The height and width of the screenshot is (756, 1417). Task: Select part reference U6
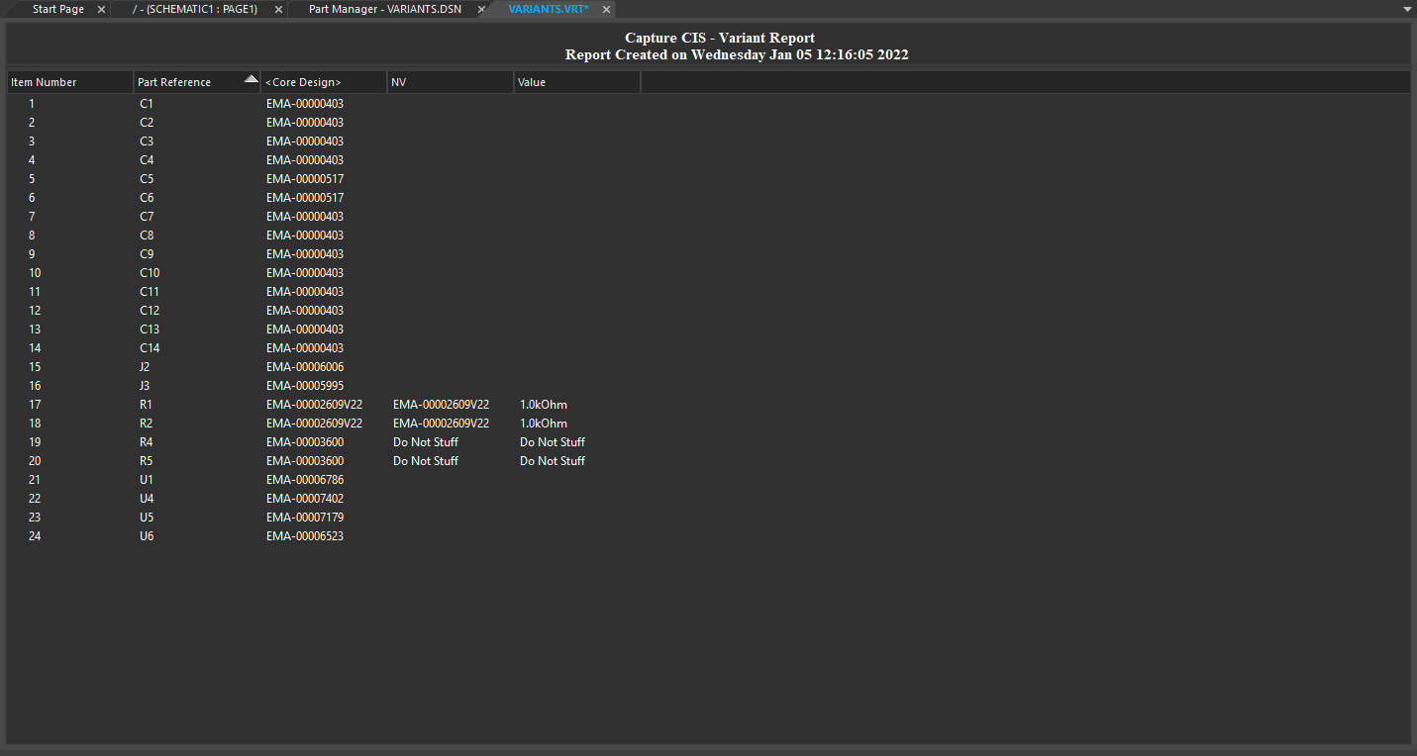(x=147, y=535)
